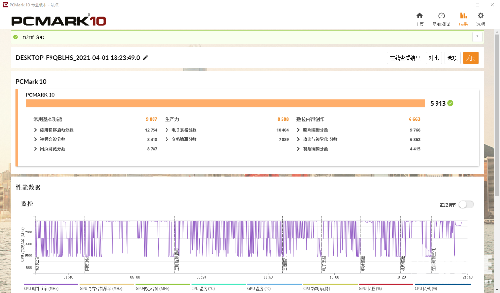The width and height of the screenshot is (500, 293).
Task: Click the 常用基本功能 score 9 807
Action: coord(152,119)
